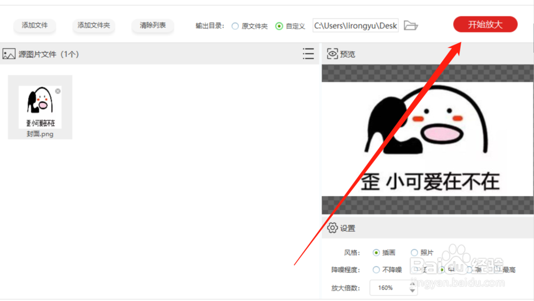534x301 pixels.
Task: Click the source image files picture icon
Action: (9, 54)
